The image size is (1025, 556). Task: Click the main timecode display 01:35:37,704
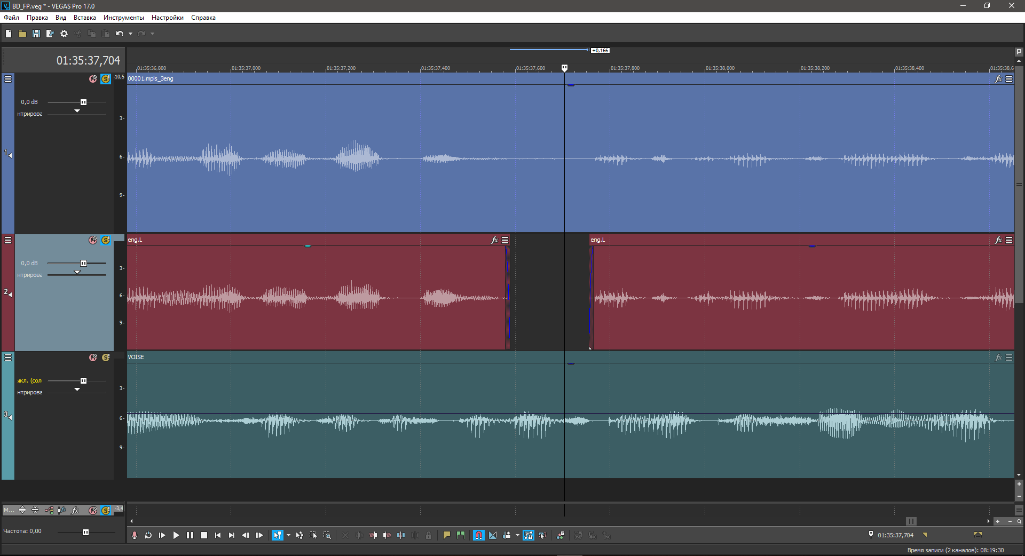click(x=88, y=61)
